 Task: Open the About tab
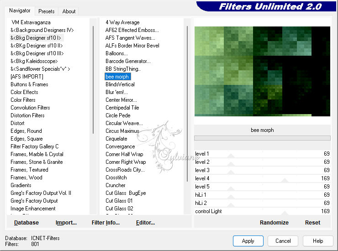pyautogui.click(x=69, y=11)
